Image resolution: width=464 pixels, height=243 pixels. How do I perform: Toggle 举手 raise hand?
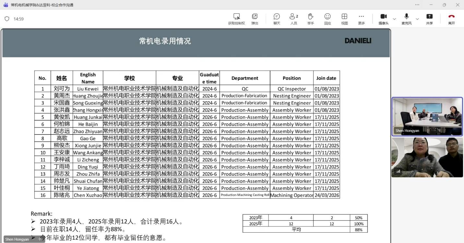311,17
